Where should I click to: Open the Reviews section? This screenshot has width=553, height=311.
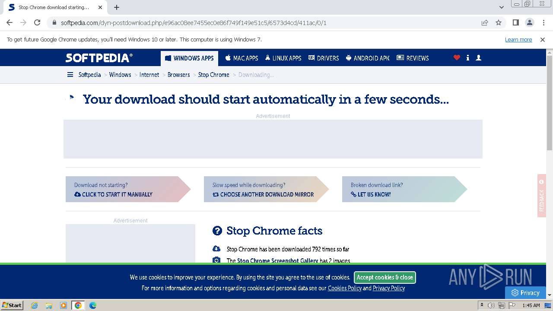(x=413, y=58)
